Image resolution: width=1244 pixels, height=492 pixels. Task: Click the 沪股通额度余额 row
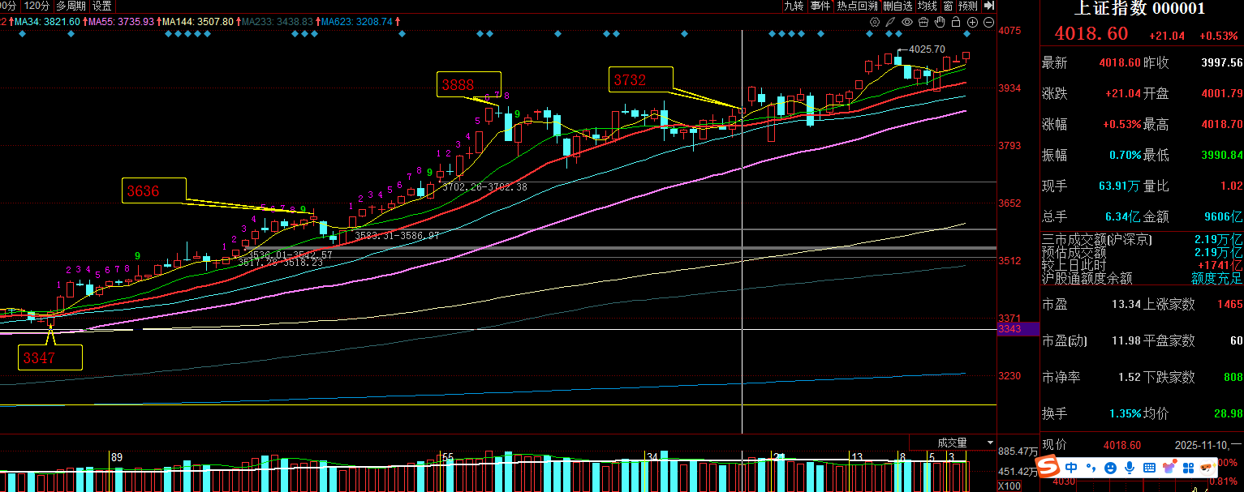click(x=1142, y=278)
